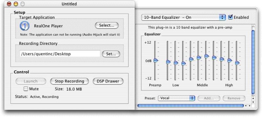Click the 'Middle' band label
The height and width of the screenshot is (118, 262).
tap(202, 85)
